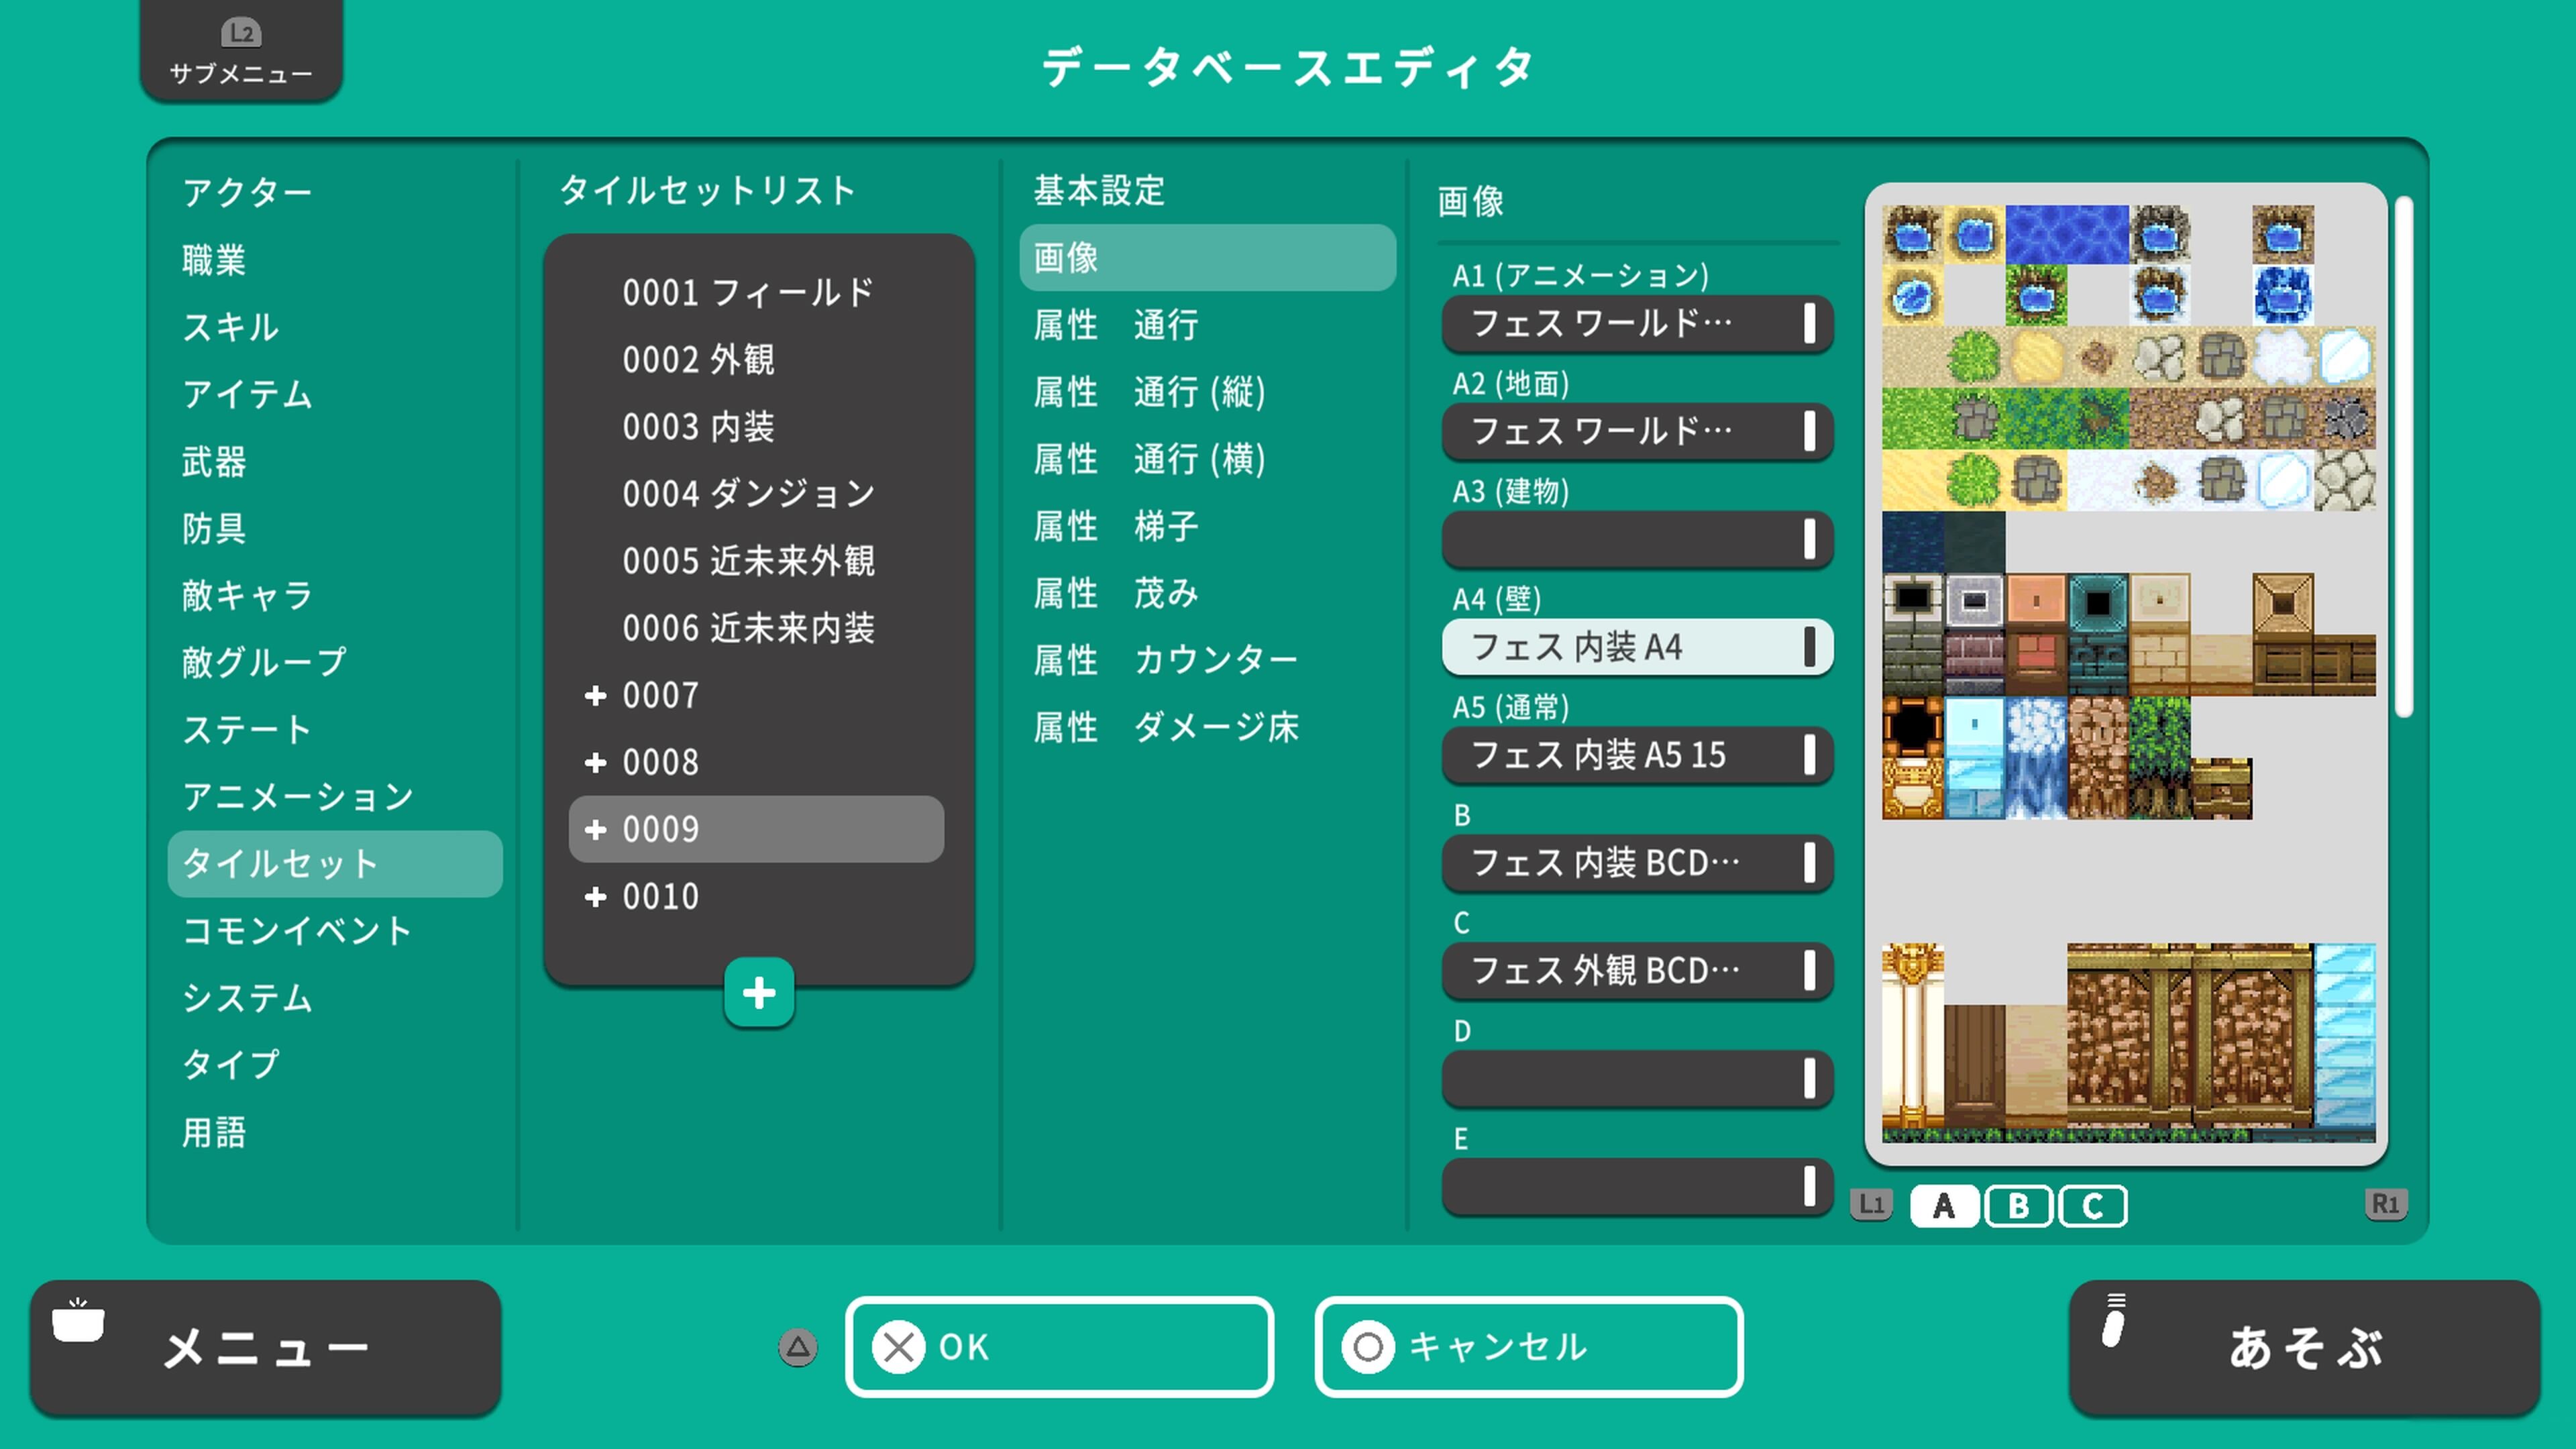
Task: Open the コモンイベント category in the left menu
Action: tap(296, 931)
